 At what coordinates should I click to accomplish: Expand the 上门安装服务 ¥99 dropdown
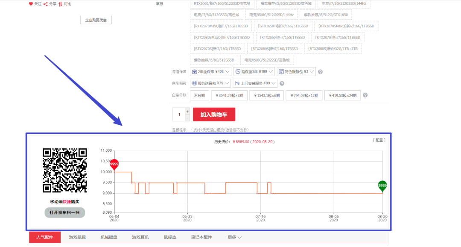(255, 83)
